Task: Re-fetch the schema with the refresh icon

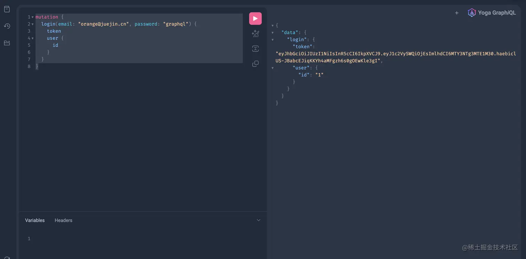Action: (x=7, y=257)
